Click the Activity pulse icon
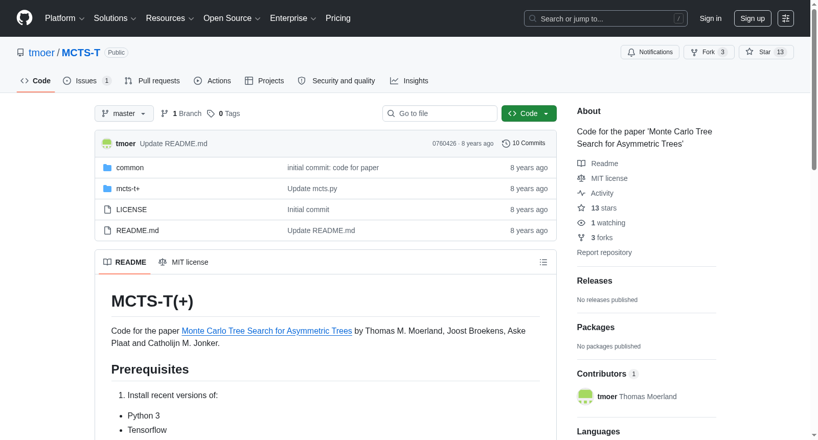818x440 pixels. click(581, 193)
